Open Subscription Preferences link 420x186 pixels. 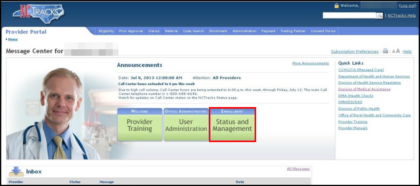tap(355, 52)
